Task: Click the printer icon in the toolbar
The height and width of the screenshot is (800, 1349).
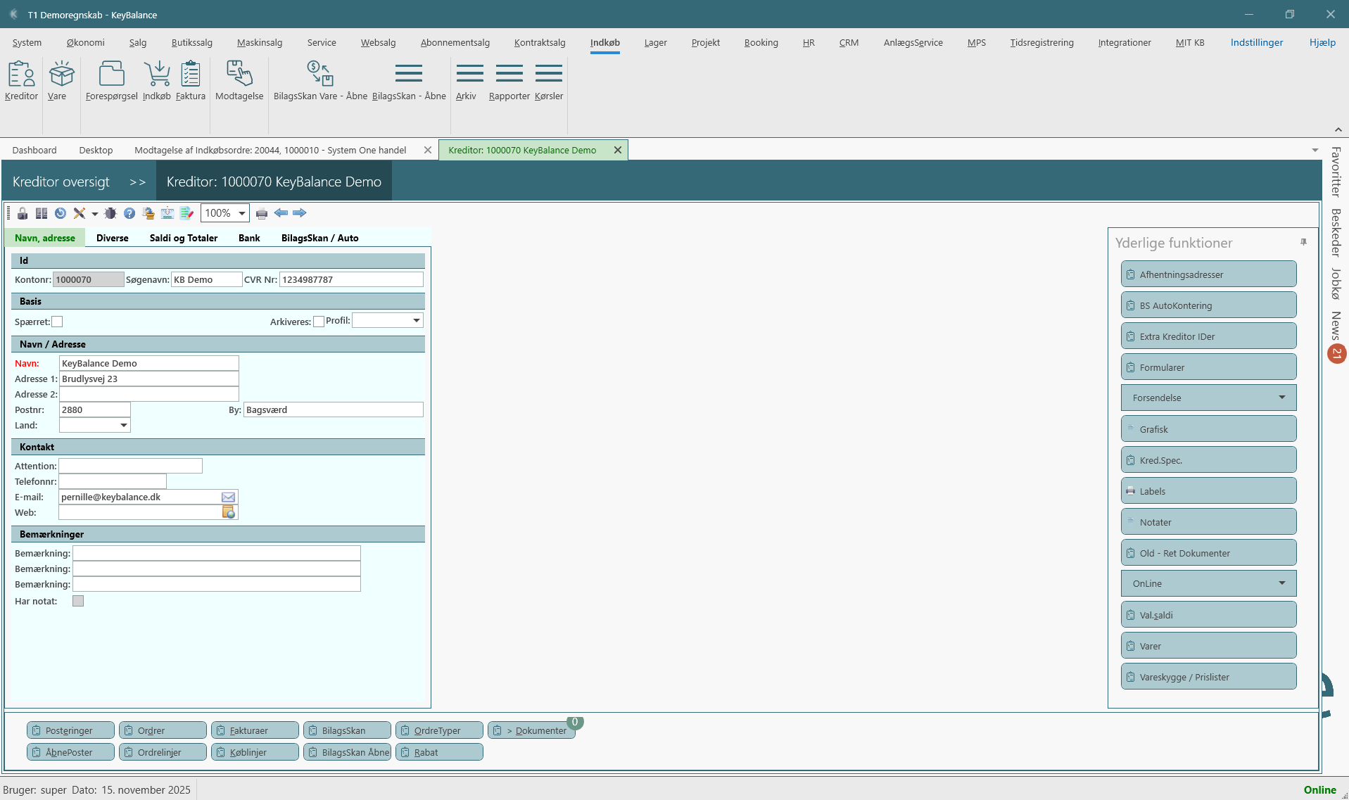Action: tap(262, 213)
